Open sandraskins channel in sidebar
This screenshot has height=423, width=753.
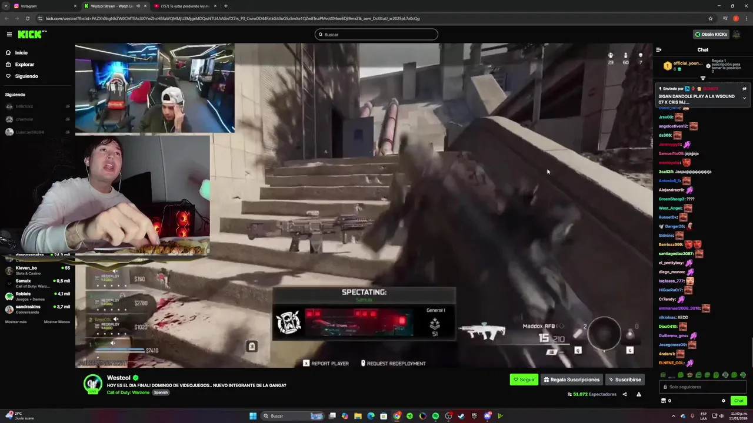[37, 309]
